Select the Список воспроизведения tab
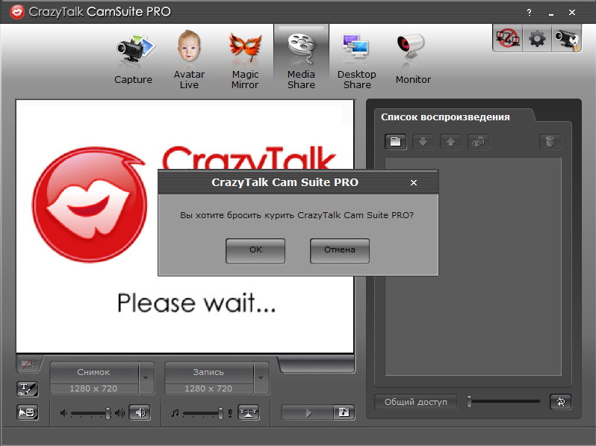 pos(445,117)
